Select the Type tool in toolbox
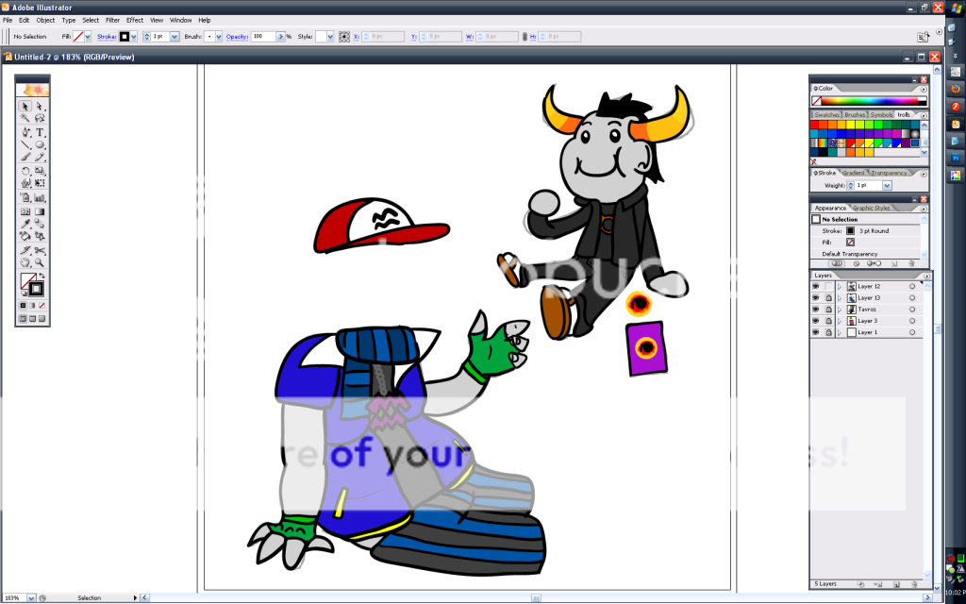Viewport: 966px width, 604px height. point(41,132)
